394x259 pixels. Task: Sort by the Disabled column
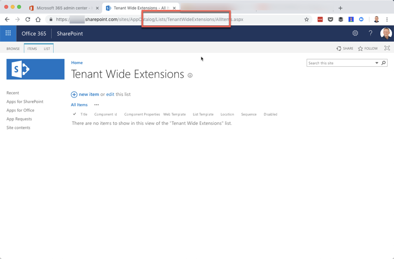(270, 115)
